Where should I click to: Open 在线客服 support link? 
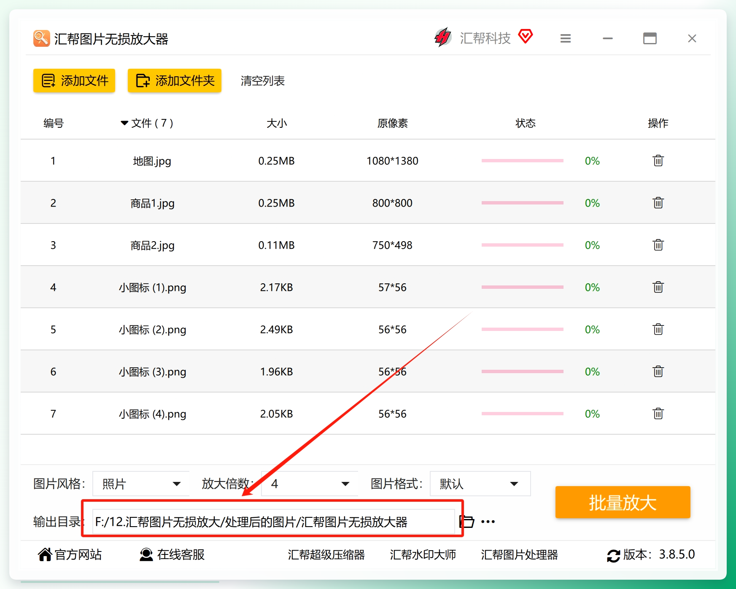click(x=172, y=554)
